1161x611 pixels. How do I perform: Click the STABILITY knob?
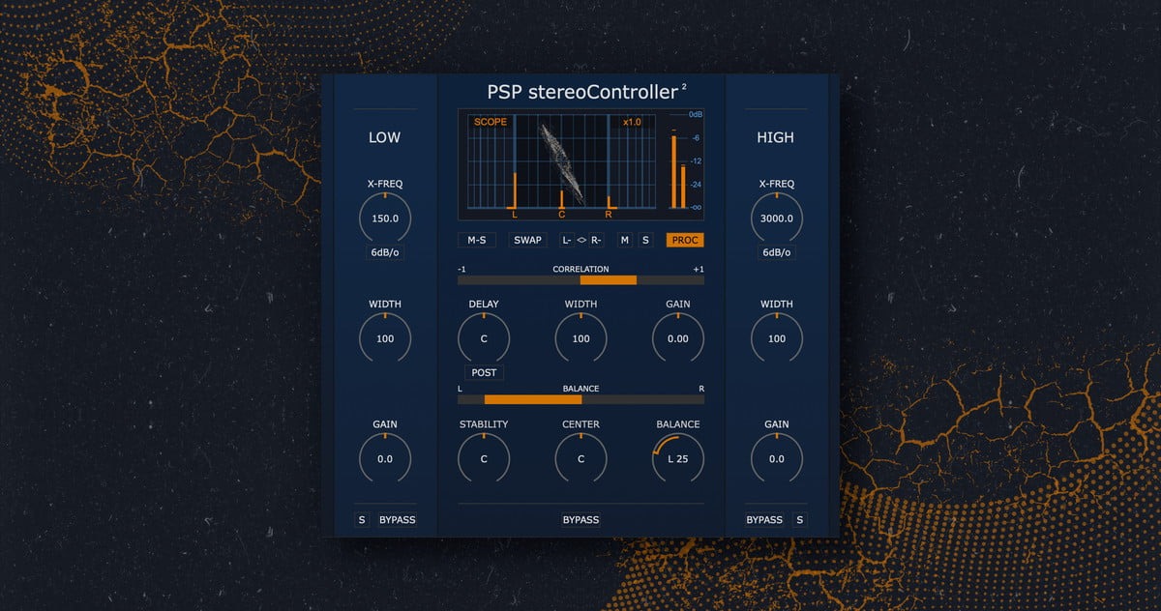click(x=484, y=458)
